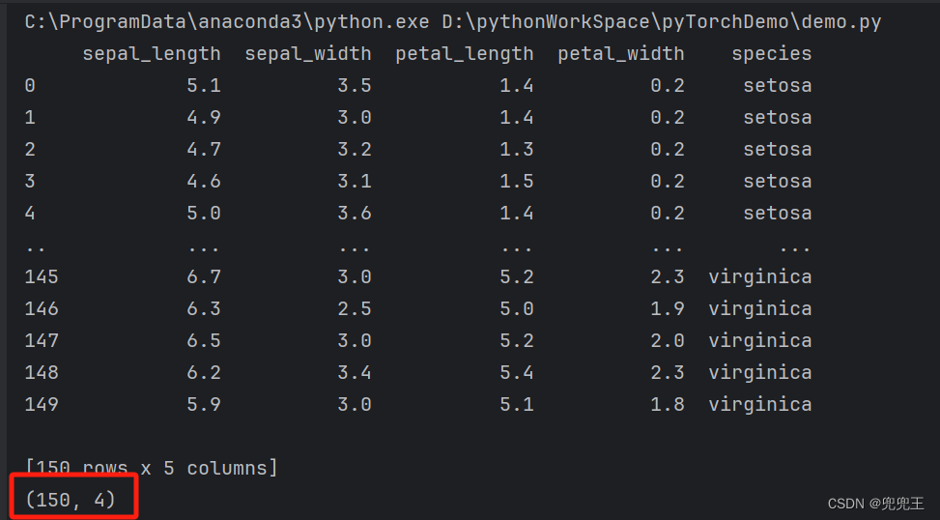Click sepal_width value 3.4 in row 148

coord(355,372)
